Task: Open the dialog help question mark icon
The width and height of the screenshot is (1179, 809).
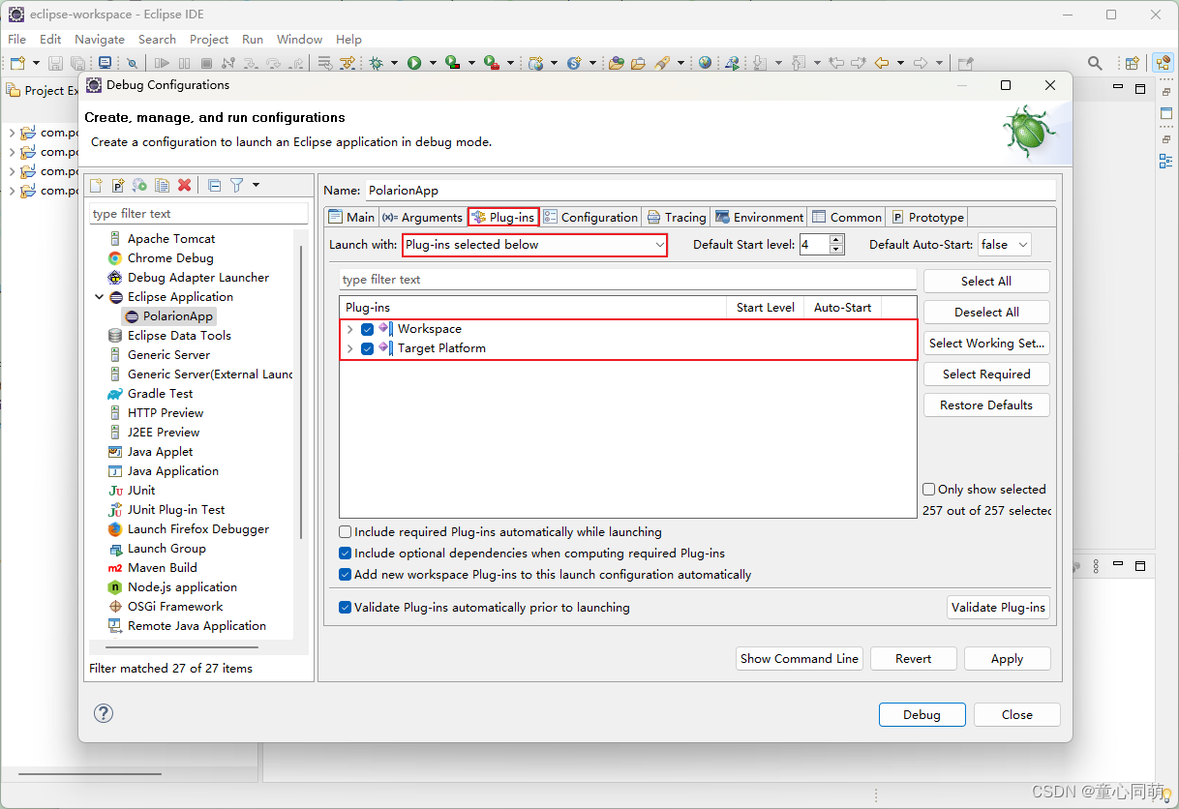Action: [104, 713]
